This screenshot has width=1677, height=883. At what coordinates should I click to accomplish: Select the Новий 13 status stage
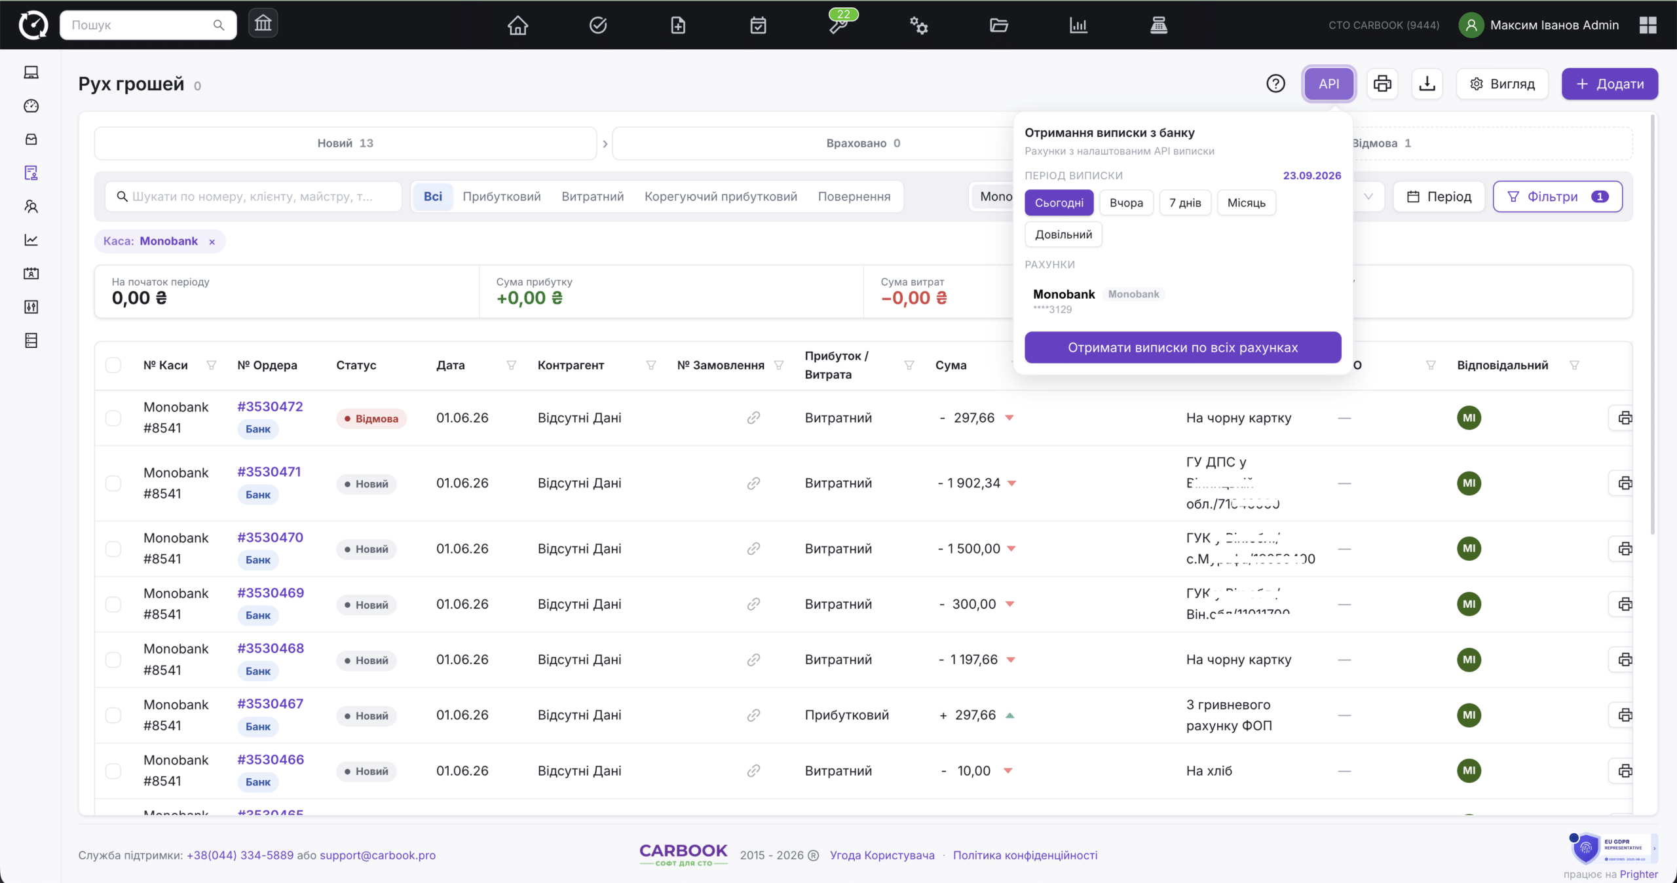click(x=345, y=143)
